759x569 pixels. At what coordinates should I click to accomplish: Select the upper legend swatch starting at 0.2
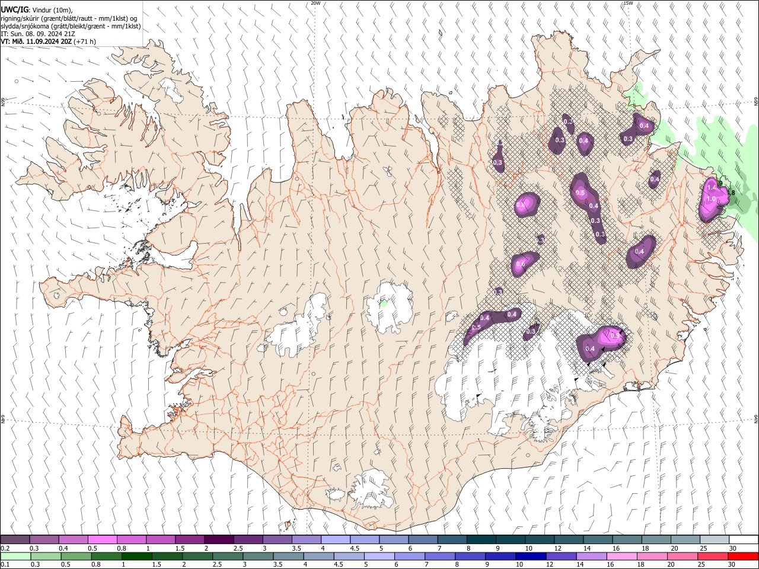pos(15,540)
